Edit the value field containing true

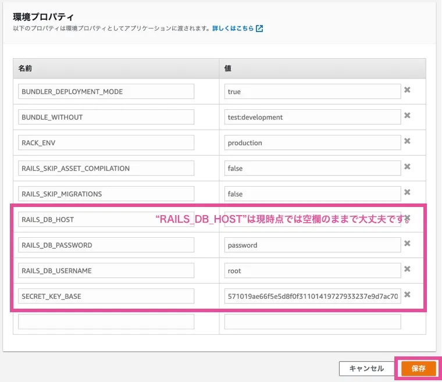(313, 91)
